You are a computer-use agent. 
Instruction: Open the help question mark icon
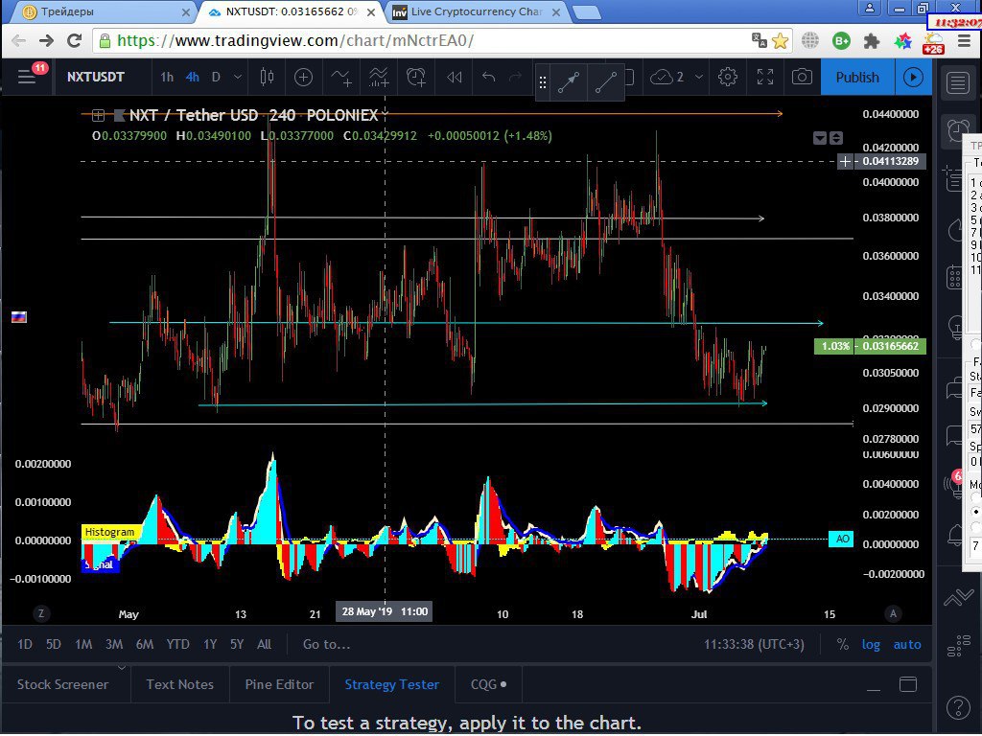[958, 707]
